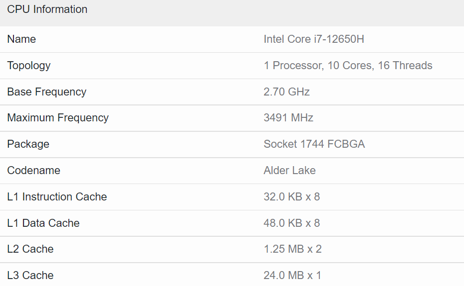Click the Maximum Frequency label

click(58, 118)
